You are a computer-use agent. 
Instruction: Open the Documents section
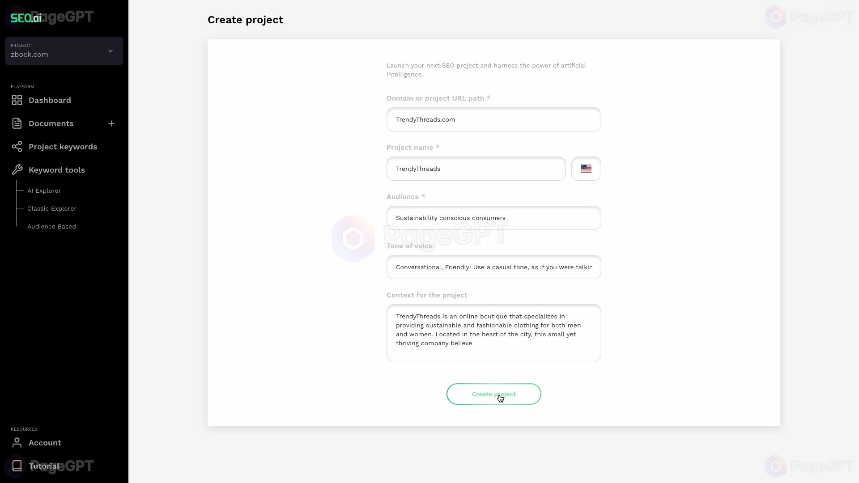pos(51,123)
